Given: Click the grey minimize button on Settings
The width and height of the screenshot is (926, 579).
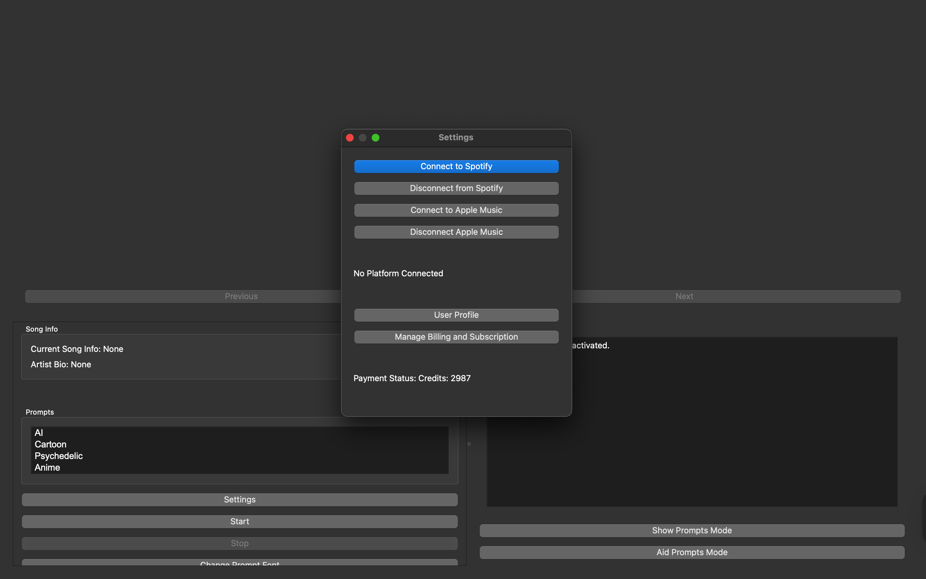Looking at the screenshot, I should (x=363, y=137).
